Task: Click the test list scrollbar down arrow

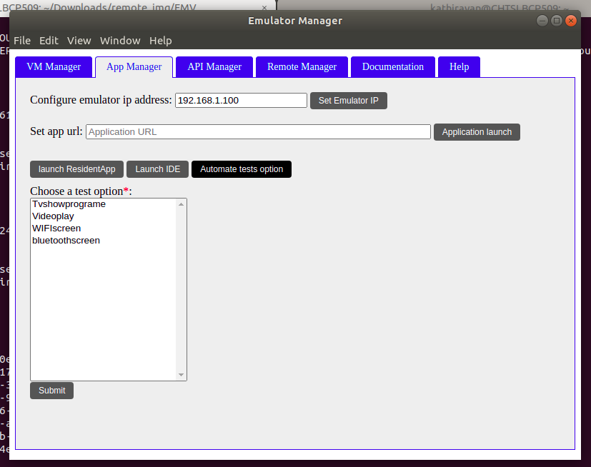Action: (x=182, y=375)
